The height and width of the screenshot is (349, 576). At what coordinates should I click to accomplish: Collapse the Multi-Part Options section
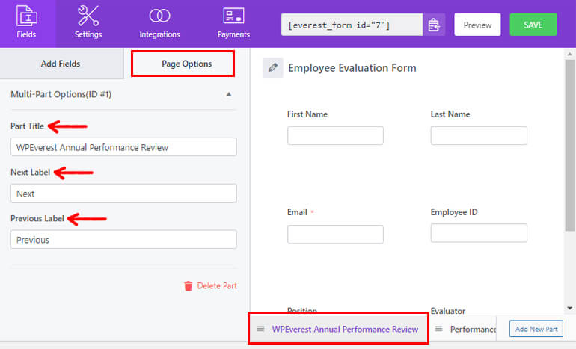pyautogui.click(x=229, y=95)
